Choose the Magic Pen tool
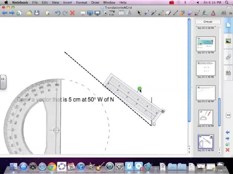This screenshot has height=174, width=233. click(x=190, y=13)
